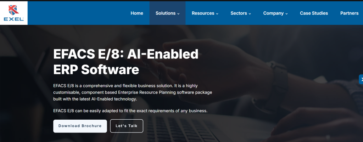The height and width of the screenshot is (142, 363).
Task: Open the Sectors menu
Action: point(241,13)
